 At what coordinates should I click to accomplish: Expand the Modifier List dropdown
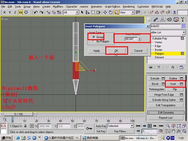184,32
